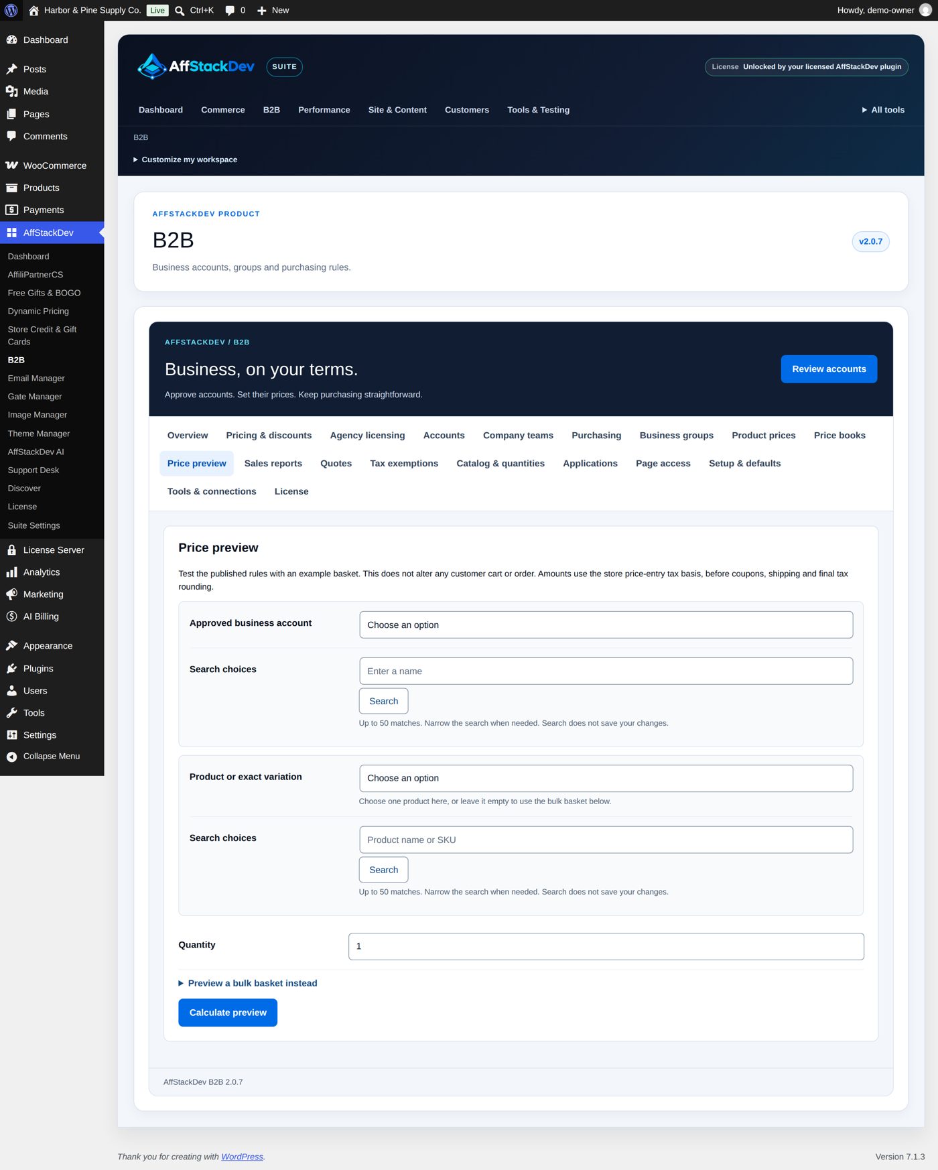938x1170 pixels.
Task: Expand Customize my workspace
Action: point(186,159)
